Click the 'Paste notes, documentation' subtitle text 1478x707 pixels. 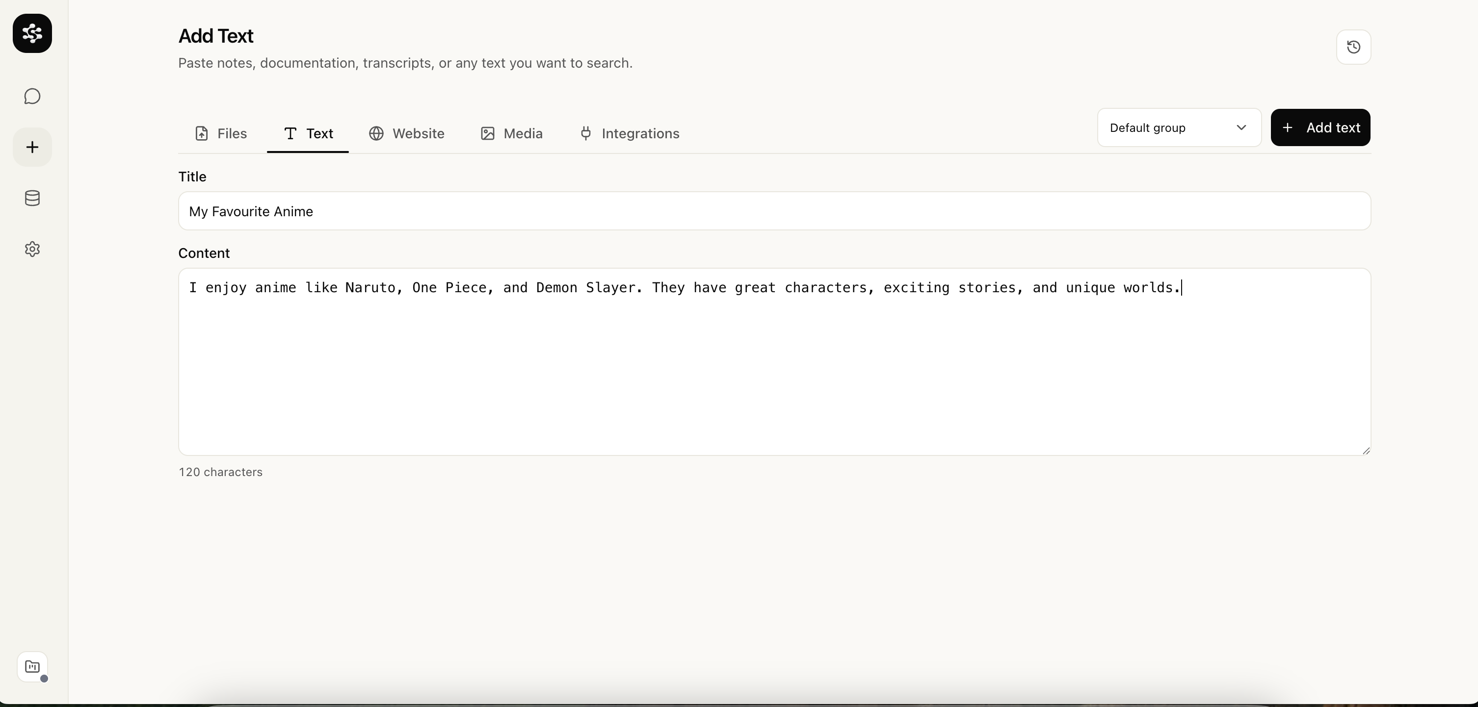click(x=405, y=63)
